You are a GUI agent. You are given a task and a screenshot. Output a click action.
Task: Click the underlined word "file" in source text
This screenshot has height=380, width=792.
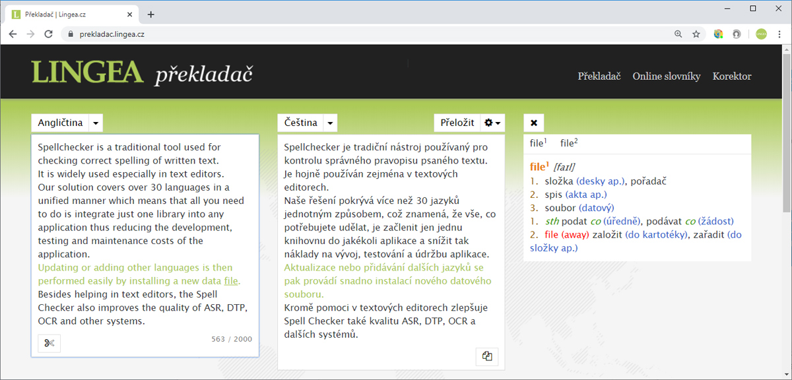[x=231, y=281]
